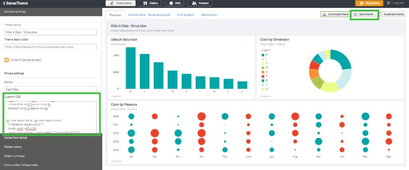Switch to the theme.css tab
The image size is (409, 170).
209,15
